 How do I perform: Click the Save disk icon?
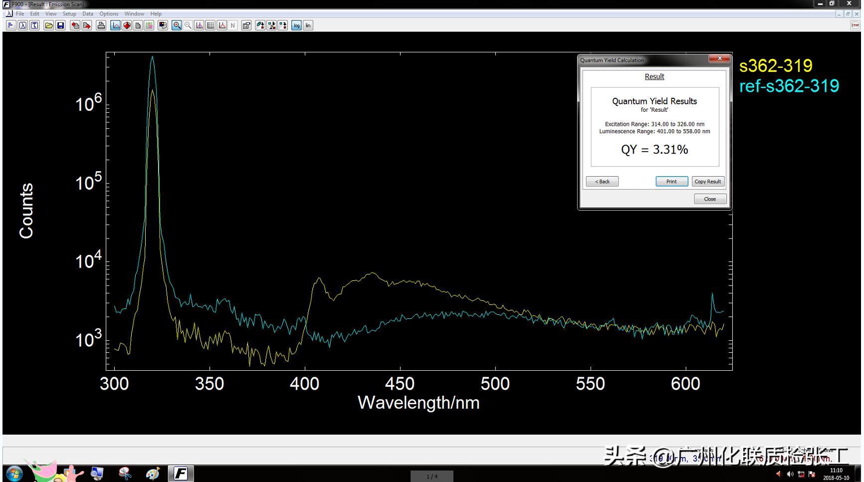point(60,25)
